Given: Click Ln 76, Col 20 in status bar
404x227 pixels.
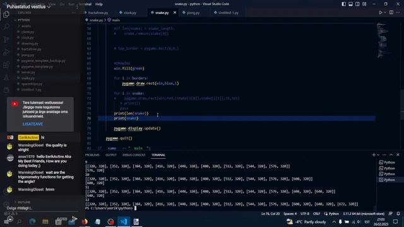Looking at the screenshot, I should (x=270, y=214).
